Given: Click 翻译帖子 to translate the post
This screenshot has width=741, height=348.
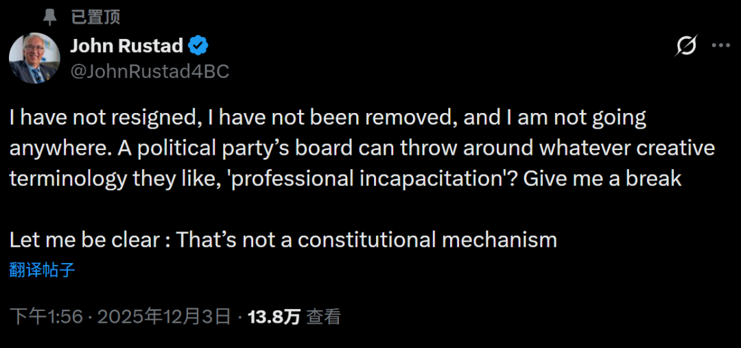Looking at the screenshot, I should click(x=43, y=270).
